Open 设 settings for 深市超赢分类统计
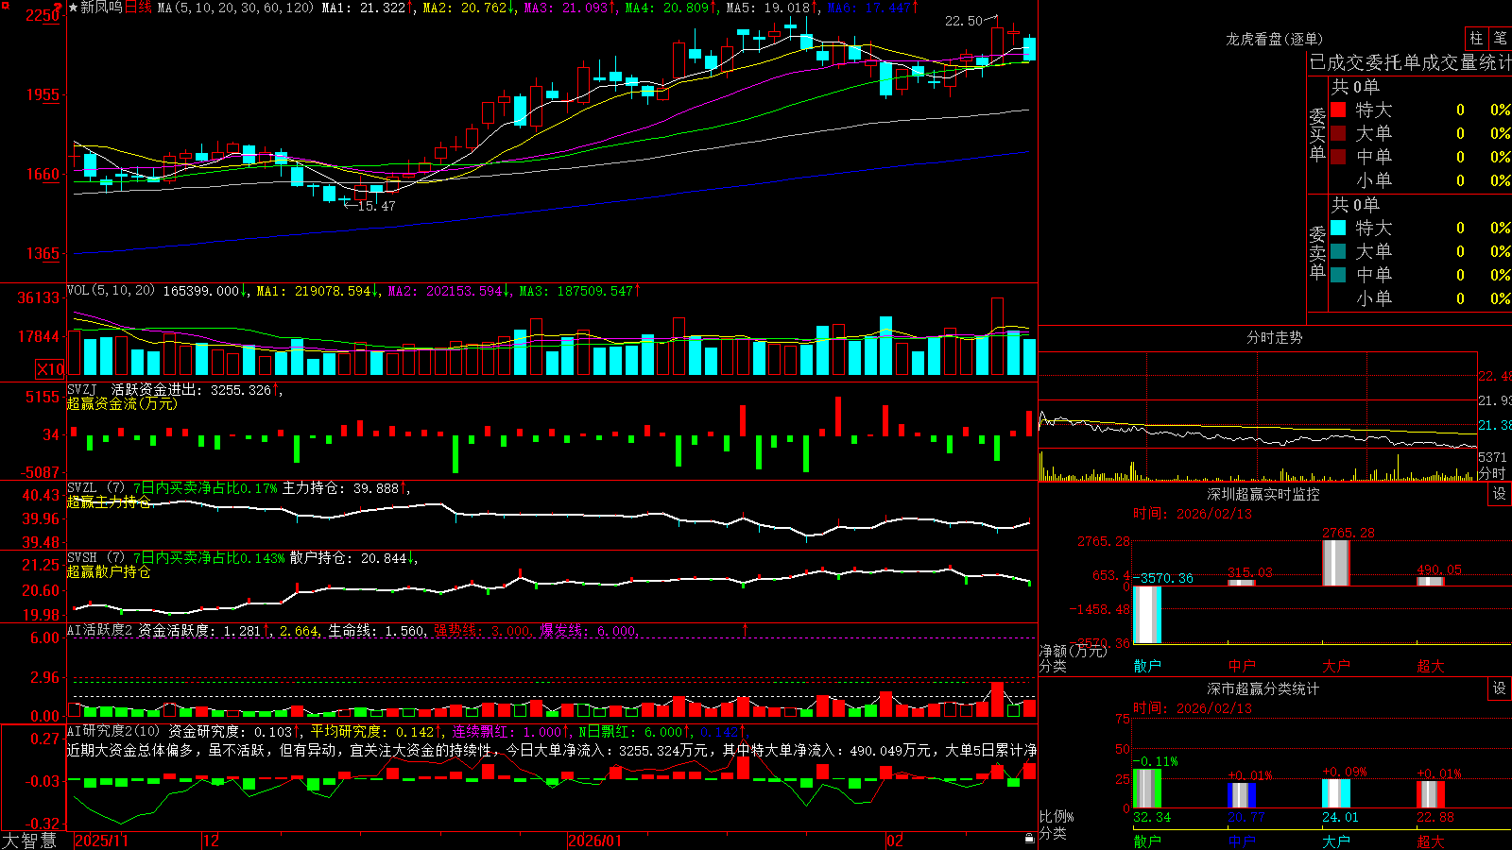The image size is (1512, 850). point(1500,688)
